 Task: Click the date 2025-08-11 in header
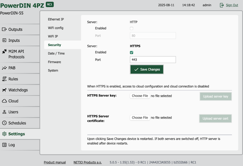tap(166, 5)
